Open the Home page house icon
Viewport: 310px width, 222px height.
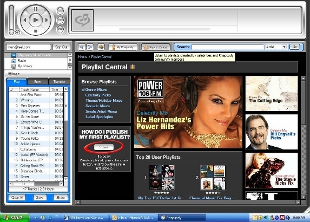pyautogui.click(x=101, y=47)
